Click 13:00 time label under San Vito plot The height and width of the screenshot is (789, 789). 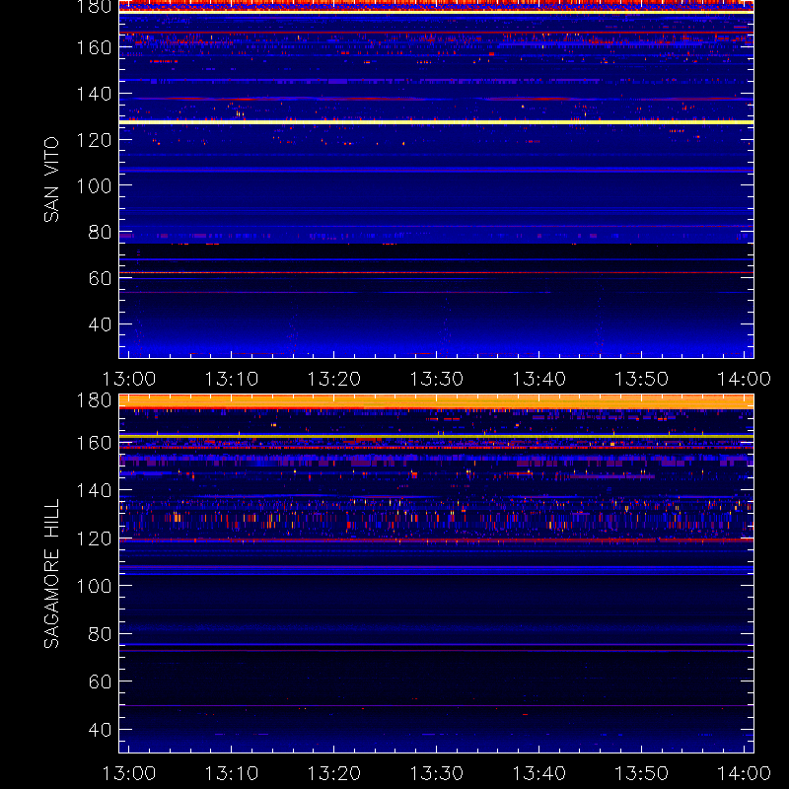[x=129, y=379]
